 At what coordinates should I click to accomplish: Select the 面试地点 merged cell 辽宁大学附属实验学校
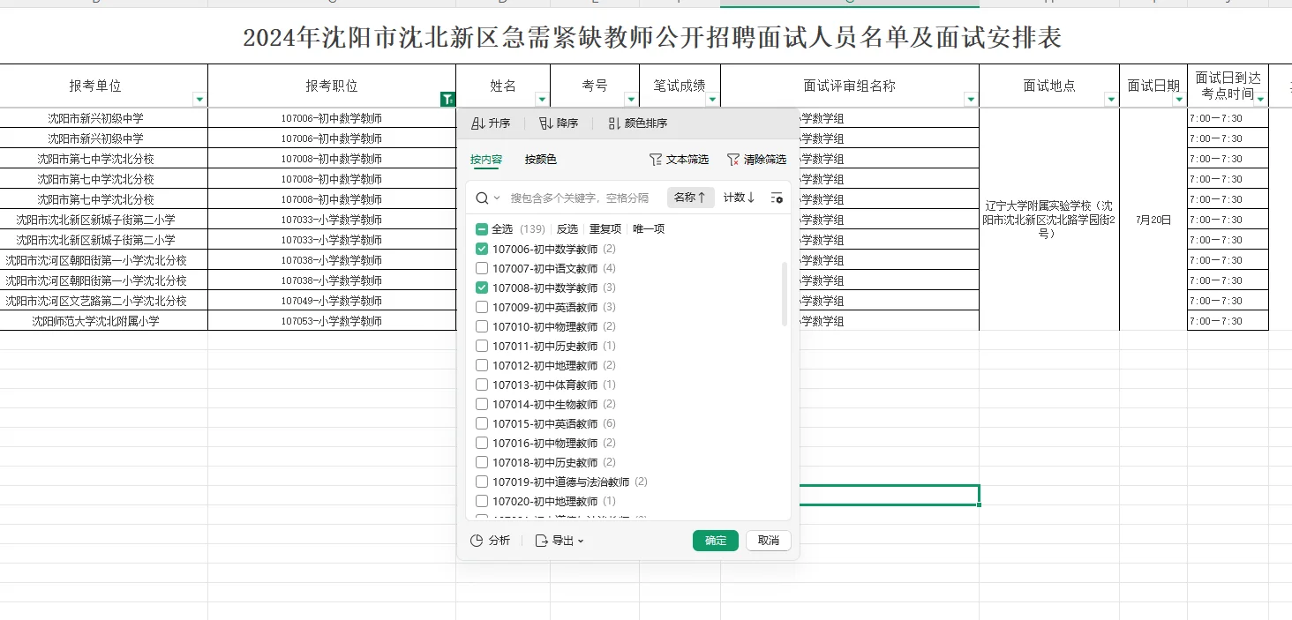(x=1049, y=219)
